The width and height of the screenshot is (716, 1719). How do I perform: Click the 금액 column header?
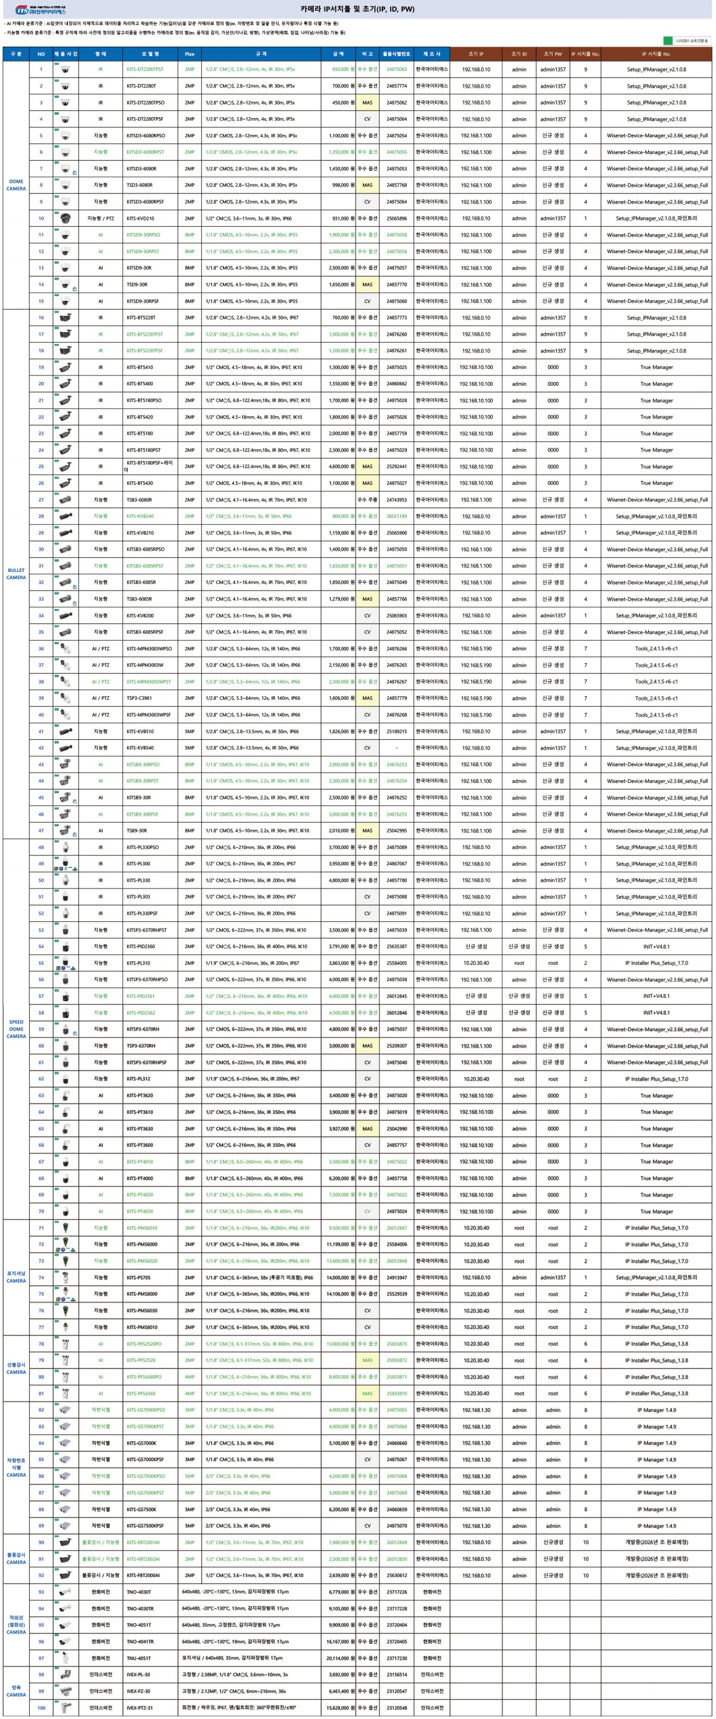point(338,54)
